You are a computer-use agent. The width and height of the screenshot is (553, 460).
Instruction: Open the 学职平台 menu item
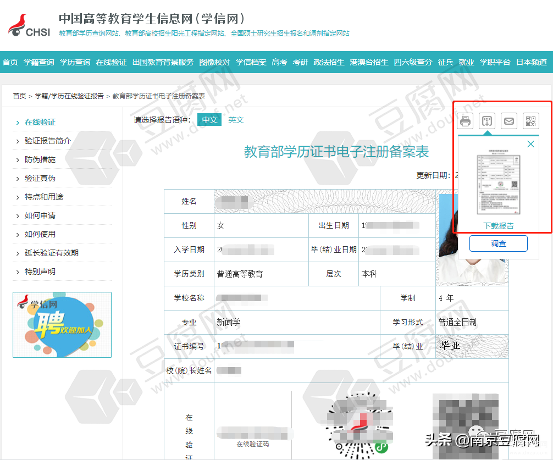pyautogui.click(x=495, y=63)
